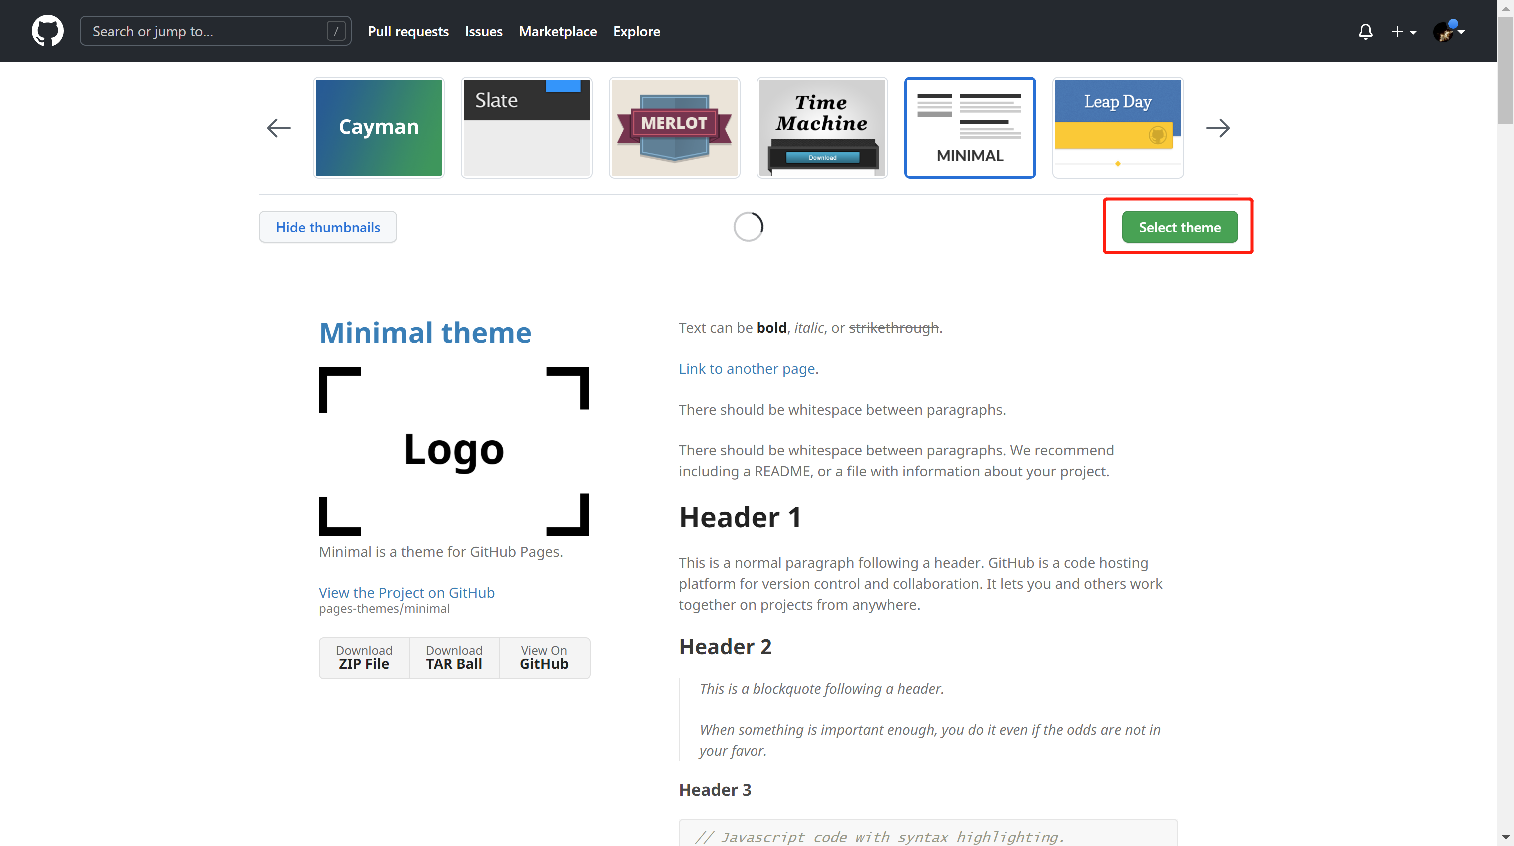Click the slash shortcut key icon
Viewport: 1514px width, 846px height.
click(x=336, y=31)
